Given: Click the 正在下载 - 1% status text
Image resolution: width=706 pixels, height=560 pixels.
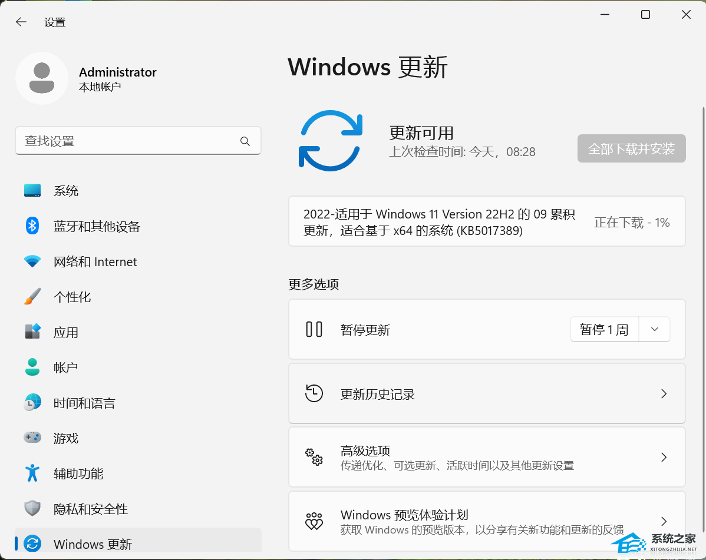Looking at the screenshot, I should pos(632,222).
